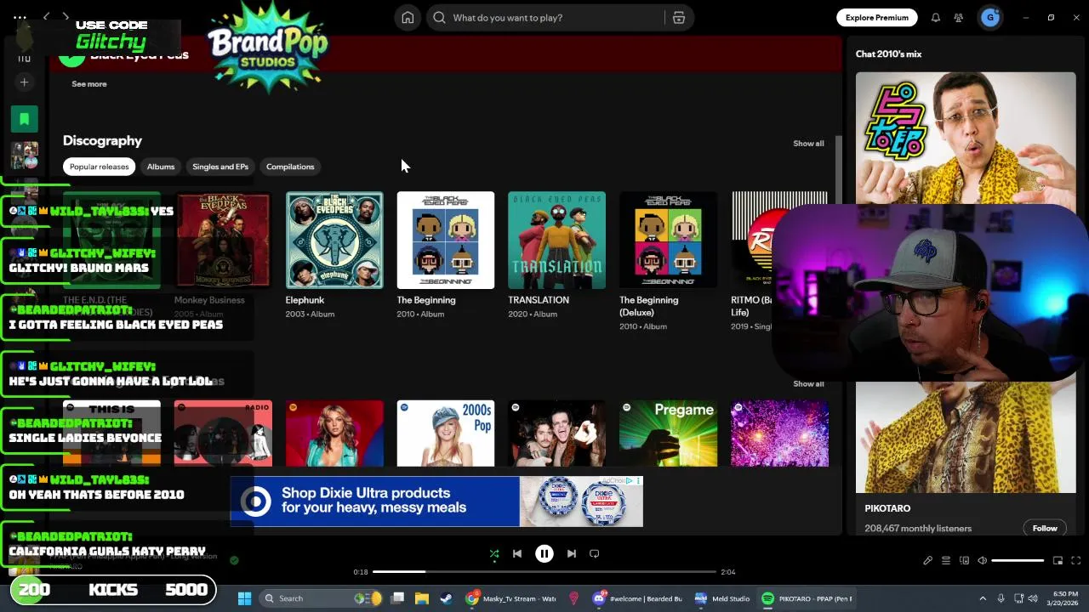Viewport: 1089px width, 612px height.
Task: Open the Browse icon in search bar
Action: 679,18
